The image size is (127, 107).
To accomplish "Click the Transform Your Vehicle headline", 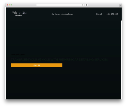I will point(59,59).
